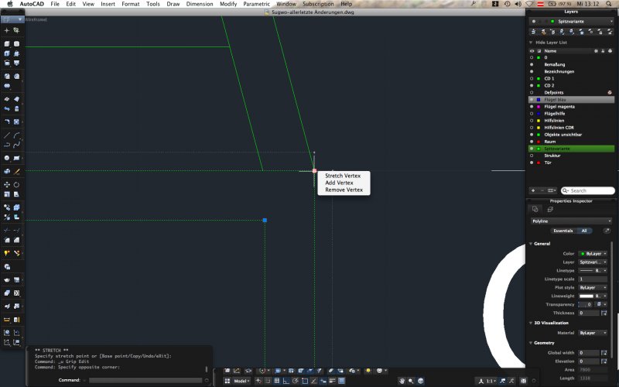Toggle Polar tracking in status bar
Image resolution: width=619 pixels, height=387 pixels.
click(296, 381)
